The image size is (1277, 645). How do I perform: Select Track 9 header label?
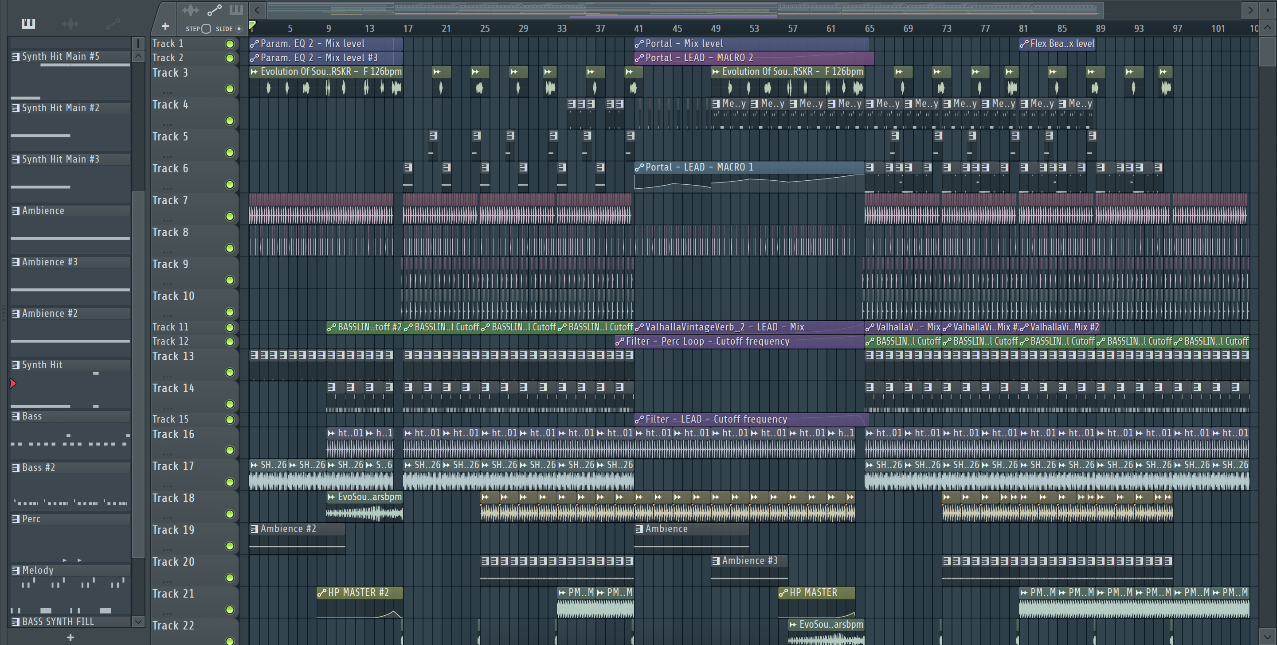click(170, 264)
